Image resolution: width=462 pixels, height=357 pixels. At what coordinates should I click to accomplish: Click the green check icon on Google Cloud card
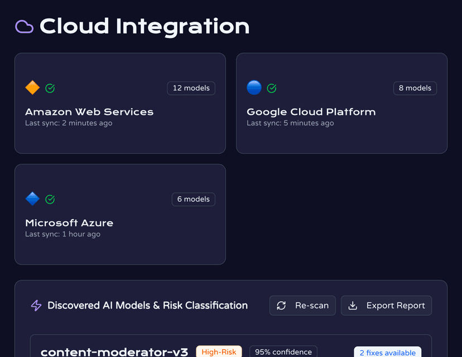pyautogui.click(x=272, y=88)
